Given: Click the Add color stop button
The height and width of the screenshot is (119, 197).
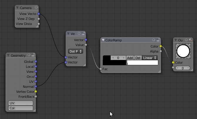Looking at the screenshot, I should (130, 58).
